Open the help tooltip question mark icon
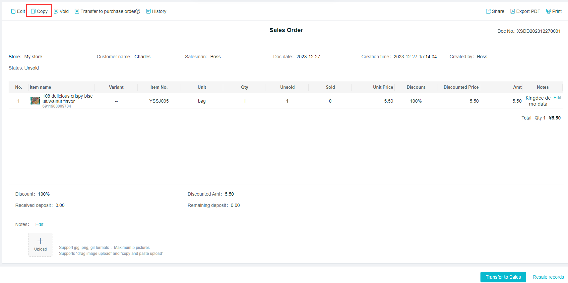 click(x=138, y=11)
